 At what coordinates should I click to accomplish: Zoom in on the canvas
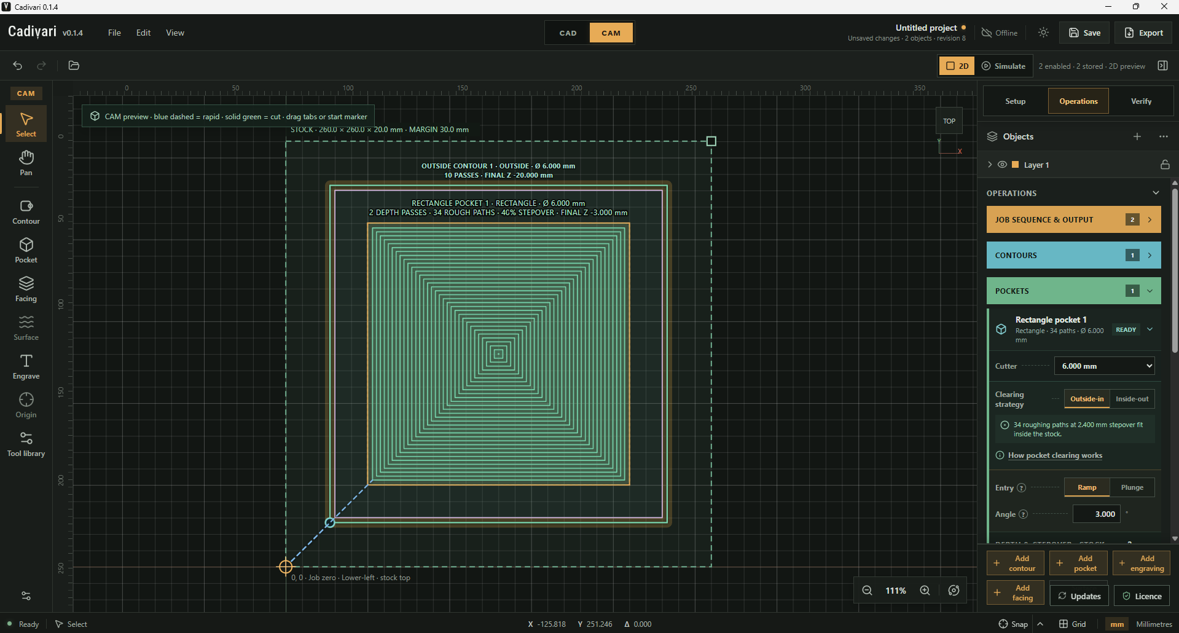tap(925, 590)
